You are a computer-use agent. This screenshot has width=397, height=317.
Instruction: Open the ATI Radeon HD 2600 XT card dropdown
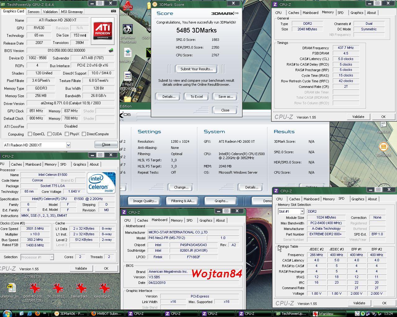(x=68, y=145)
